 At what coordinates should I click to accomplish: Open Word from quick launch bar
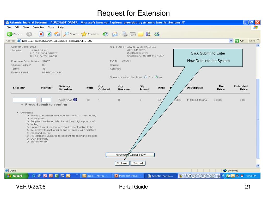62,176
